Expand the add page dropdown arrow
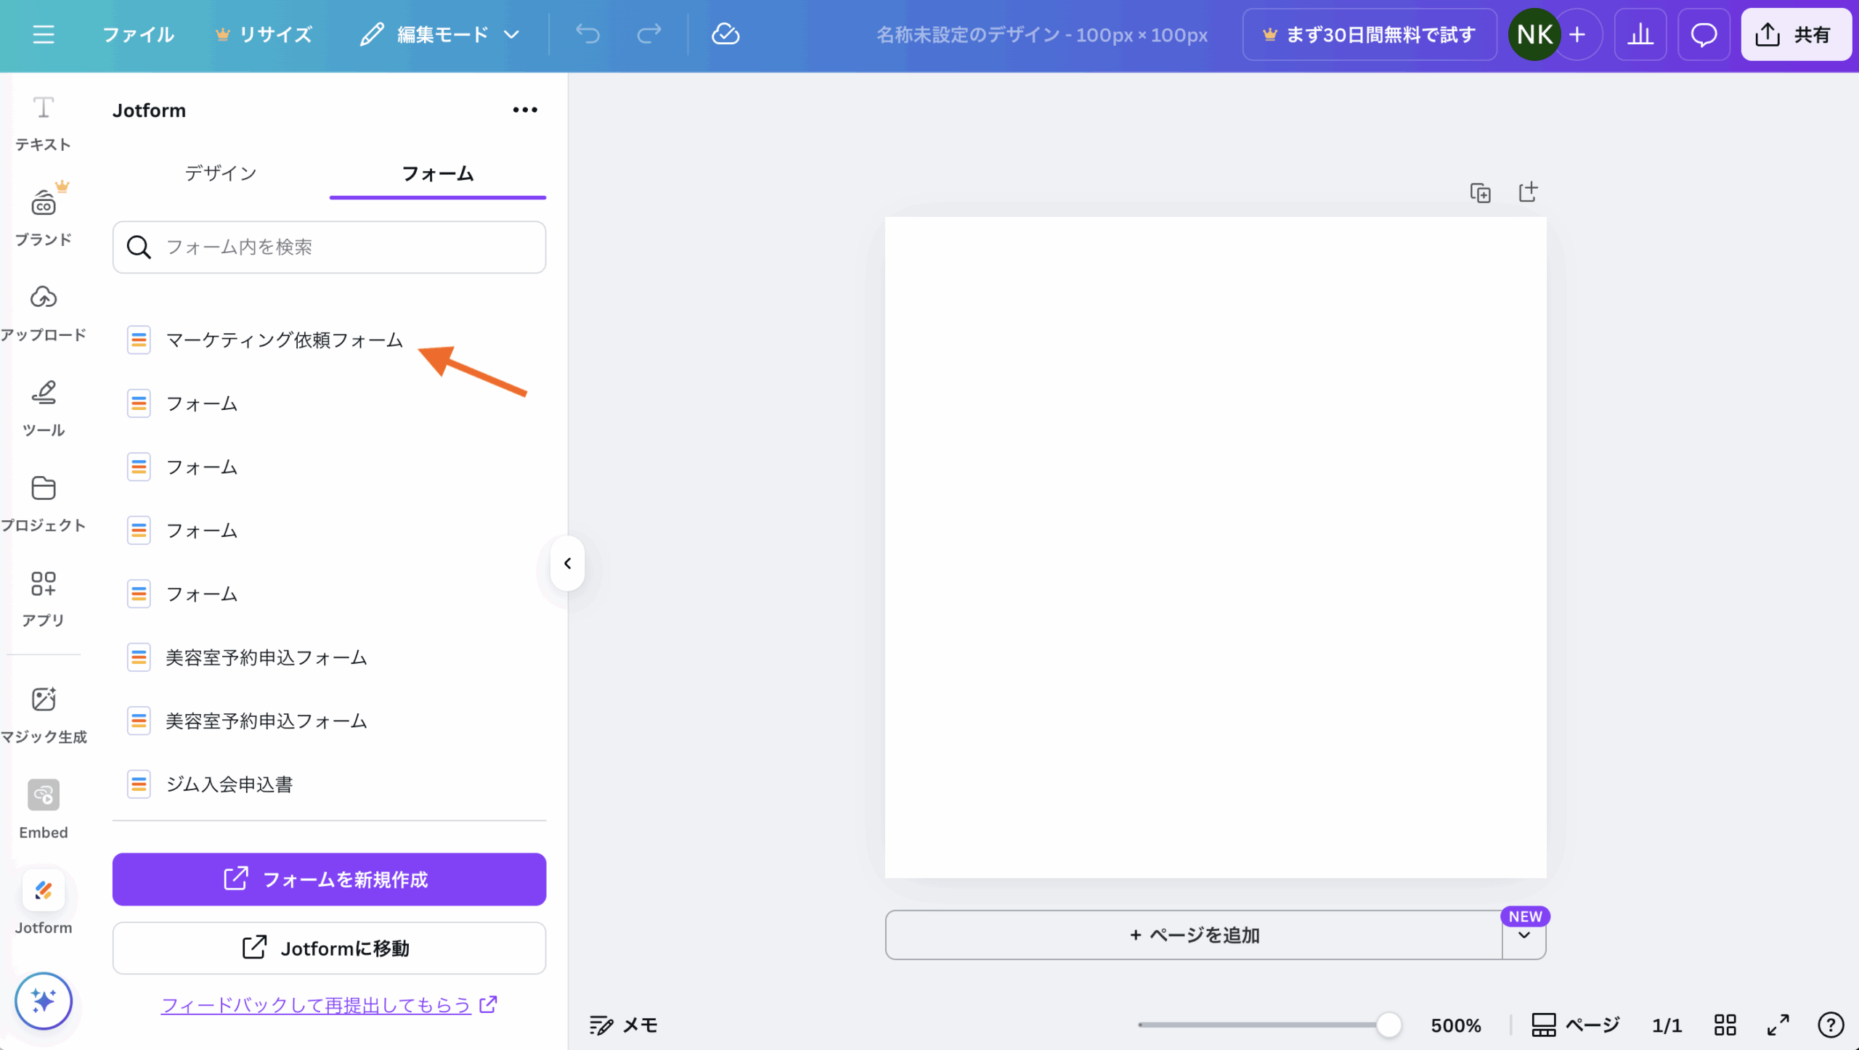 [x=1524, y=935]
